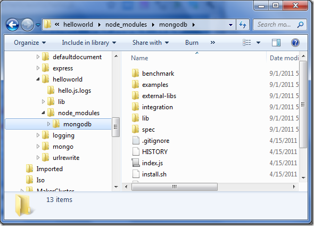Screen dimensions: 314x226
Task: Expand the logging folder in tree
Action: pos(38,135)
